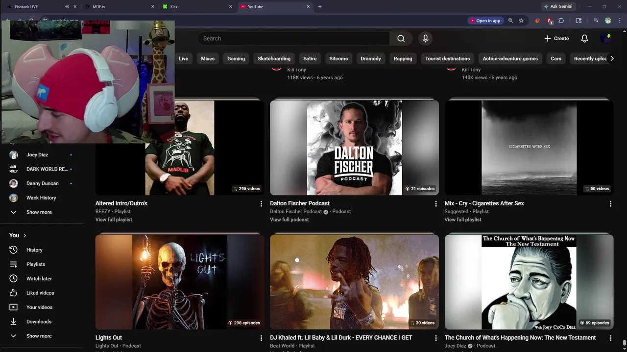Click Open in app button
The height and width of the screenshot is (352, 627).
pyautogui.click(x=485, y=21)
